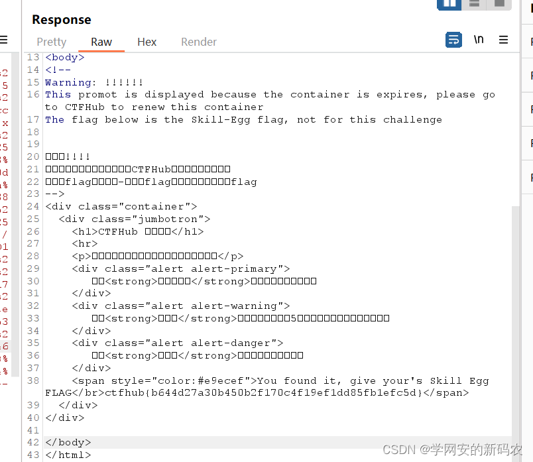Screen dimensions: 533x462
Task: Click the alert-primary div line
Action: (181, 268)
